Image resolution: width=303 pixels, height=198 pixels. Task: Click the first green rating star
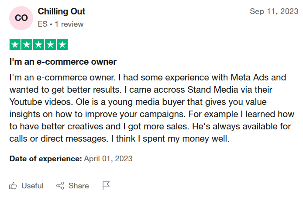[15, 44]
